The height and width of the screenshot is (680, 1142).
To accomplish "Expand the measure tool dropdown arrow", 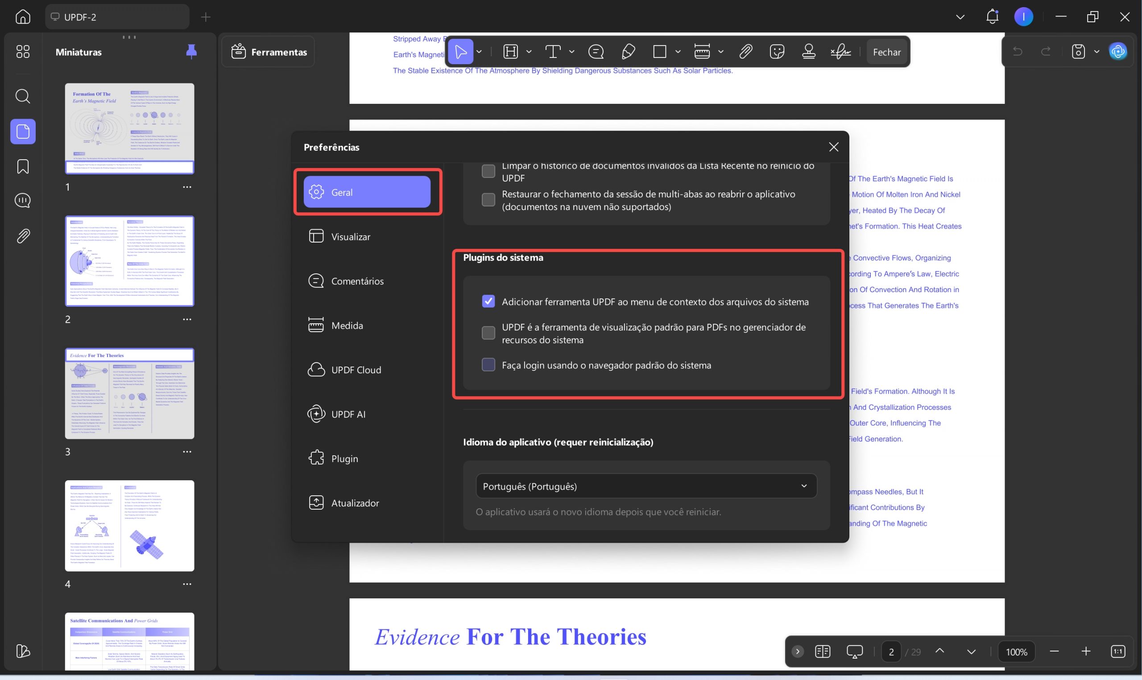I will point(721,52).
